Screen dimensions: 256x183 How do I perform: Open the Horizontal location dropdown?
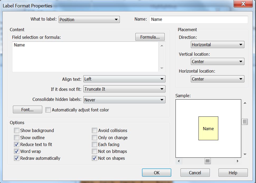(217, 79)
